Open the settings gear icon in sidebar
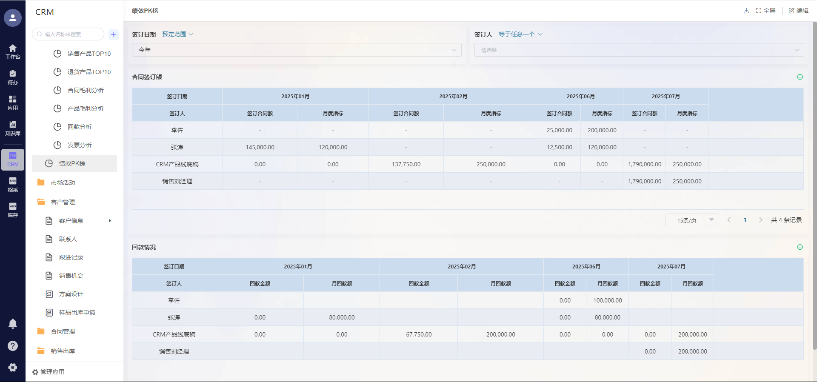 (x=13, y=368)
